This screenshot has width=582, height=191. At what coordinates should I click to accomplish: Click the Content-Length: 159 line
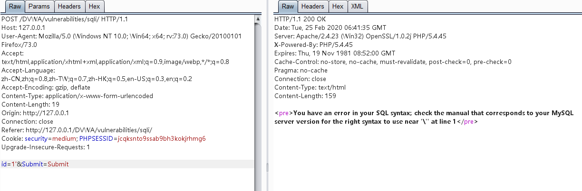305,96
